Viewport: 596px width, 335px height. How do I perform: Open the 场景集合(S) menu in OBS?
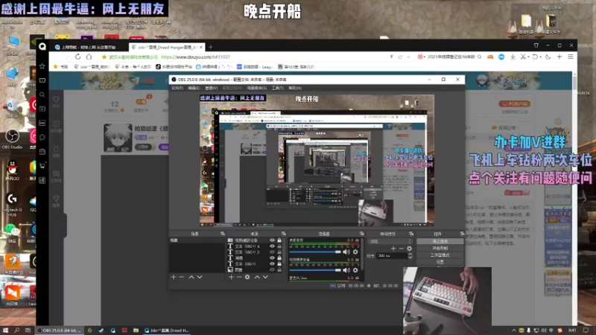click(x=257, y=88)
